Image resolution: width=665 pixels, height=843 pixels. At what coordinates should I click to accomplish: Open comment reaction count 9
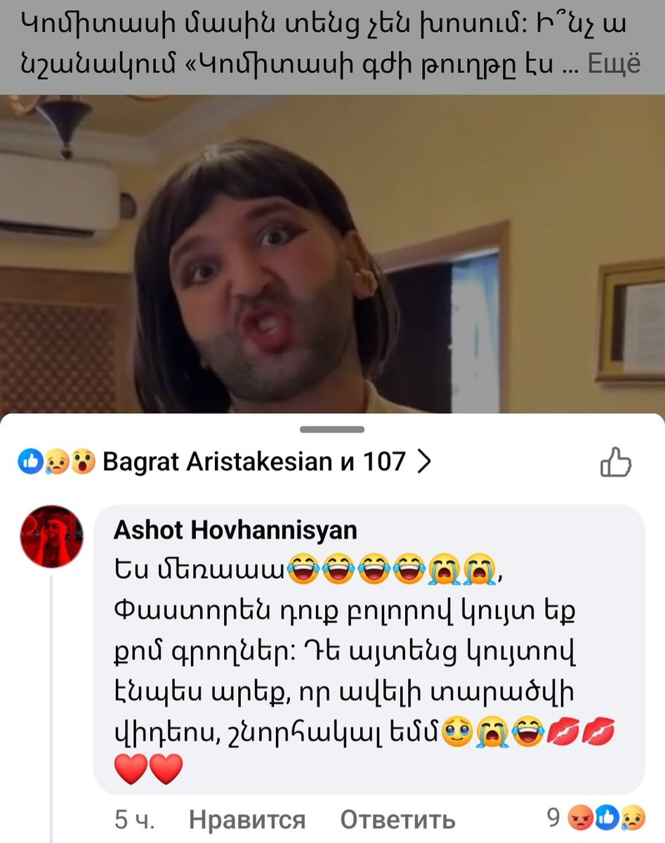[553, 817]
